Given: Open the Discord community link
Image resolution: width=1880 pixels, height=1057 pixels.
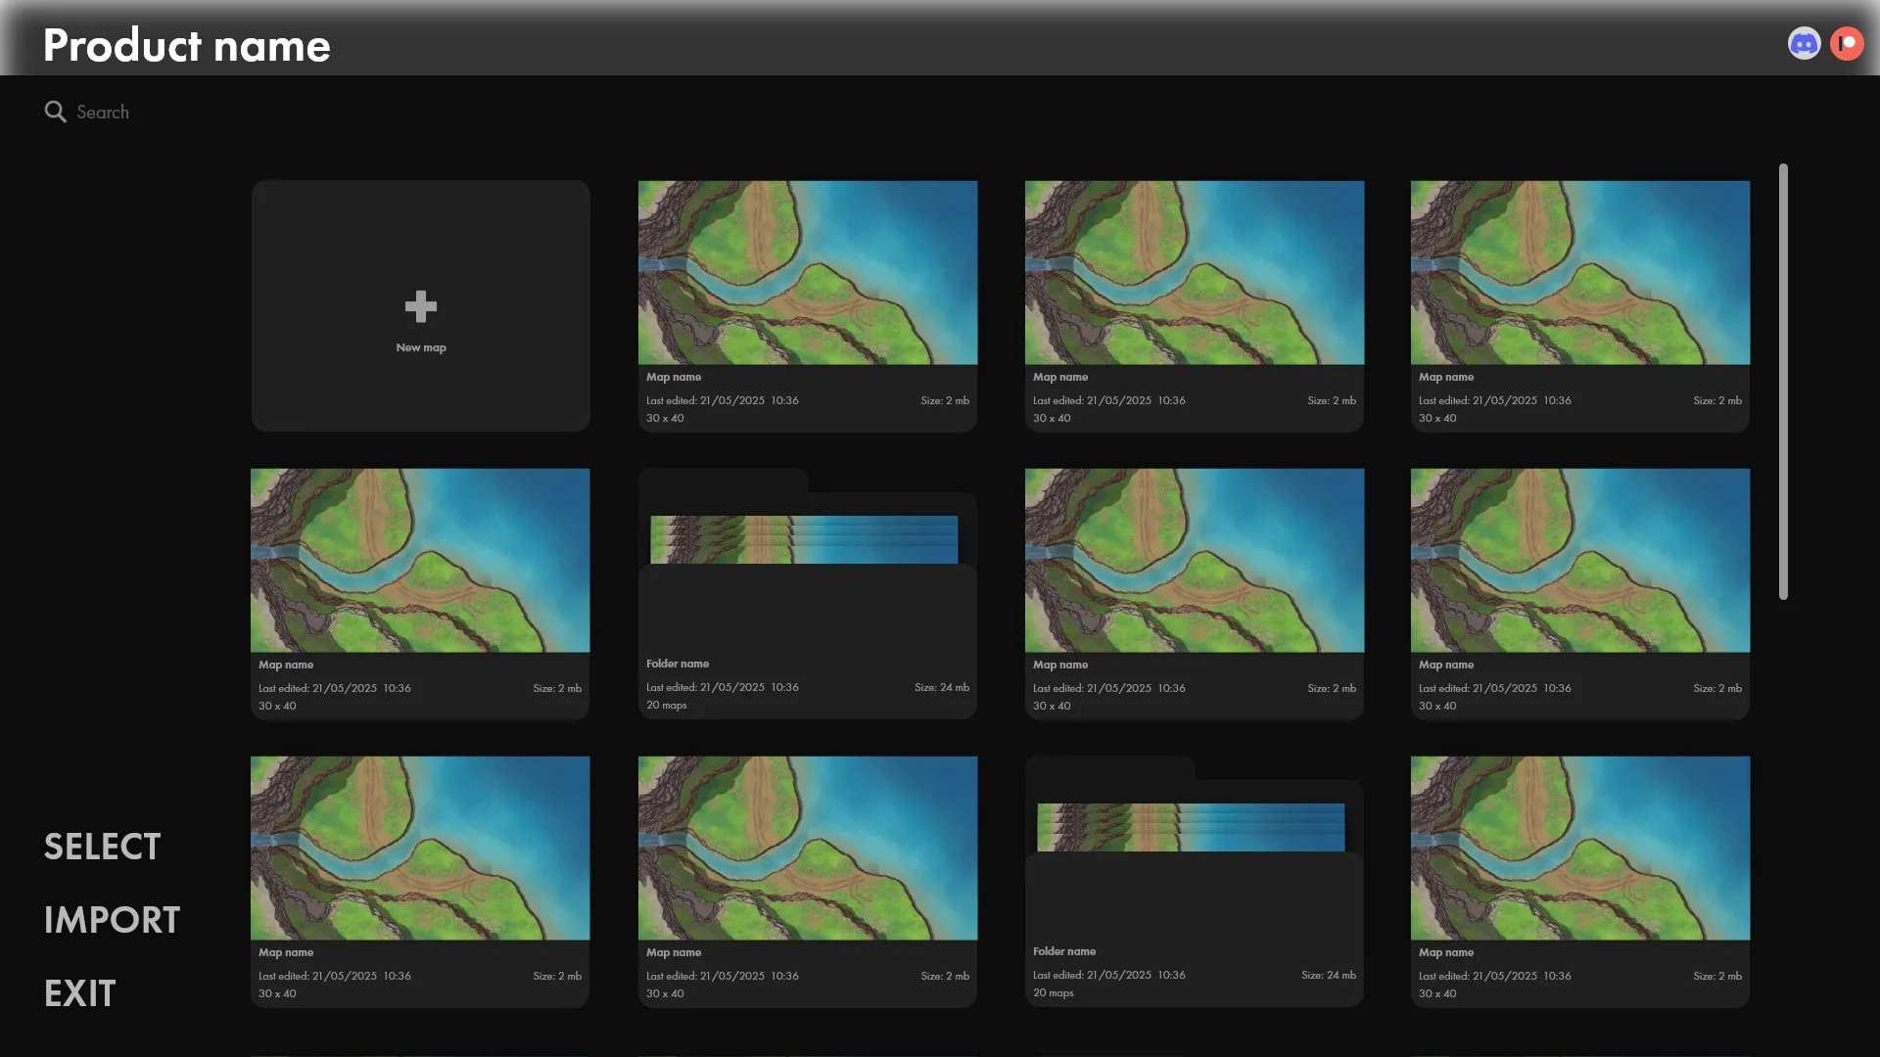Looking at the screenshot, I should 1805,42.
